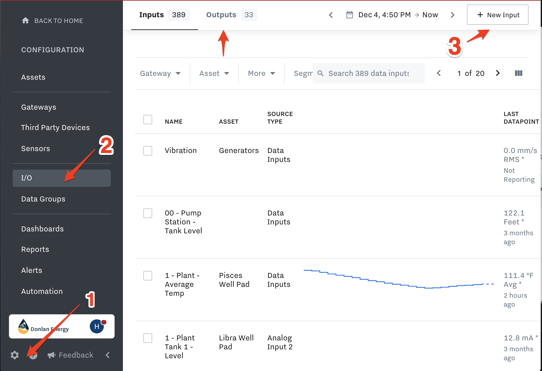The image size is (542, 371).
Task: Switch to the Outputs tab
Action: pos(232,15)
